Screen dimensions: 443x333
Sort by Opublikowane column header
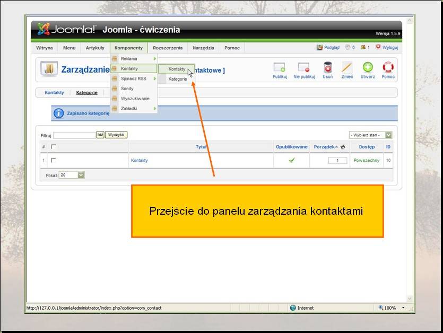(x=292, y=146)
